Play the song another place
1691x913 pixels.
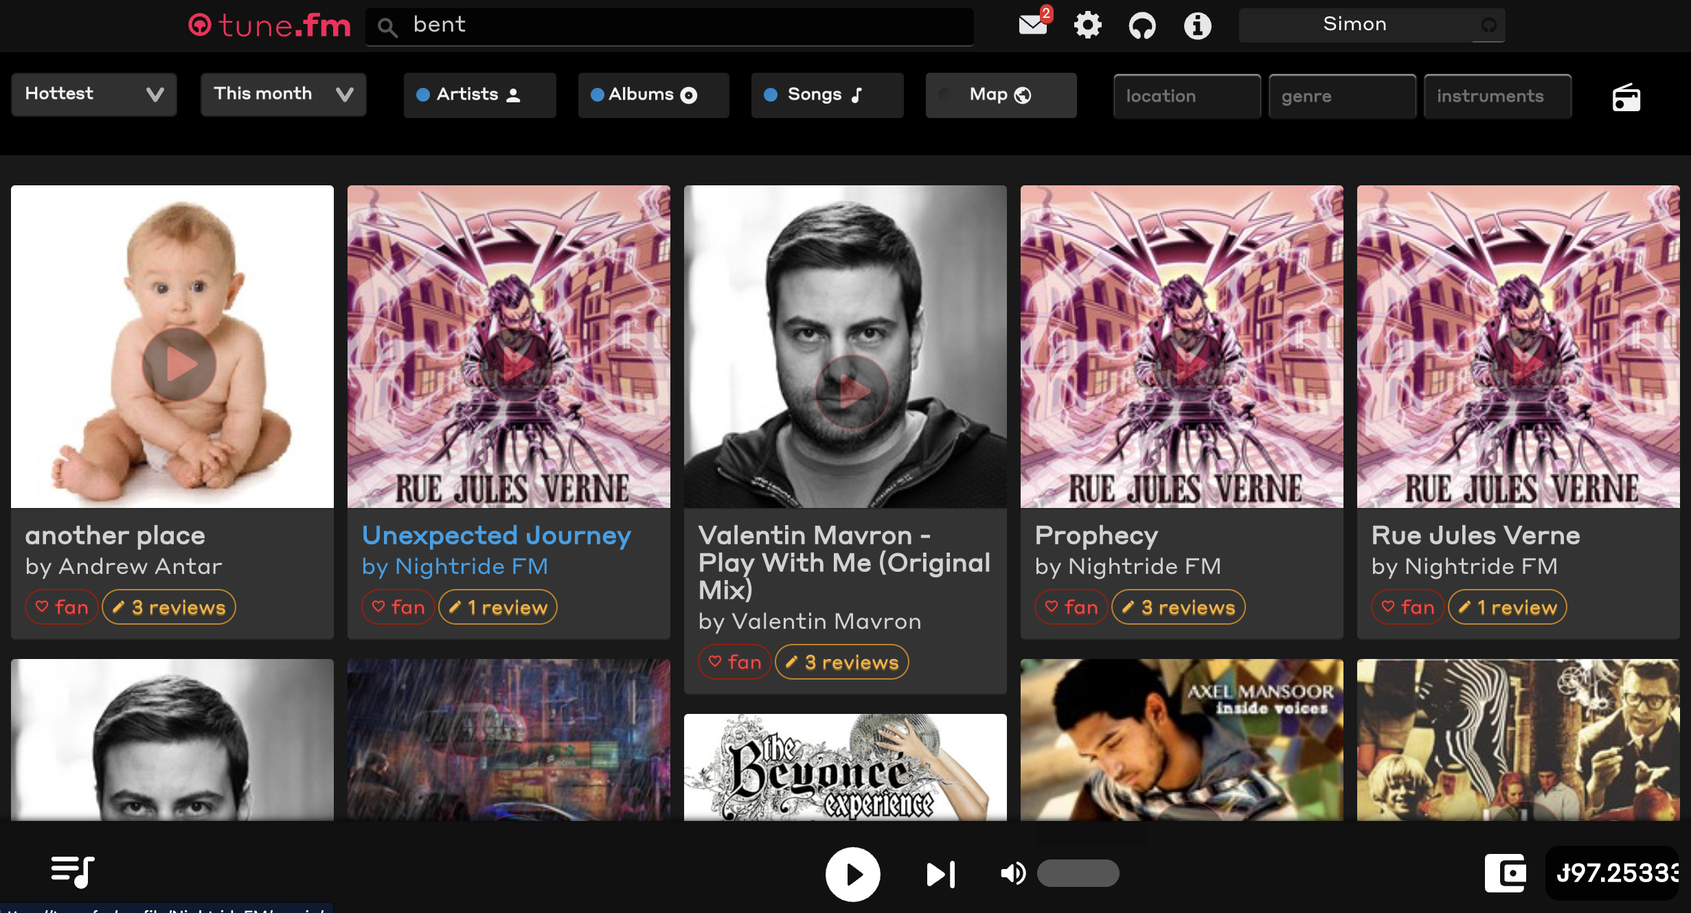(x=179, y=364)
